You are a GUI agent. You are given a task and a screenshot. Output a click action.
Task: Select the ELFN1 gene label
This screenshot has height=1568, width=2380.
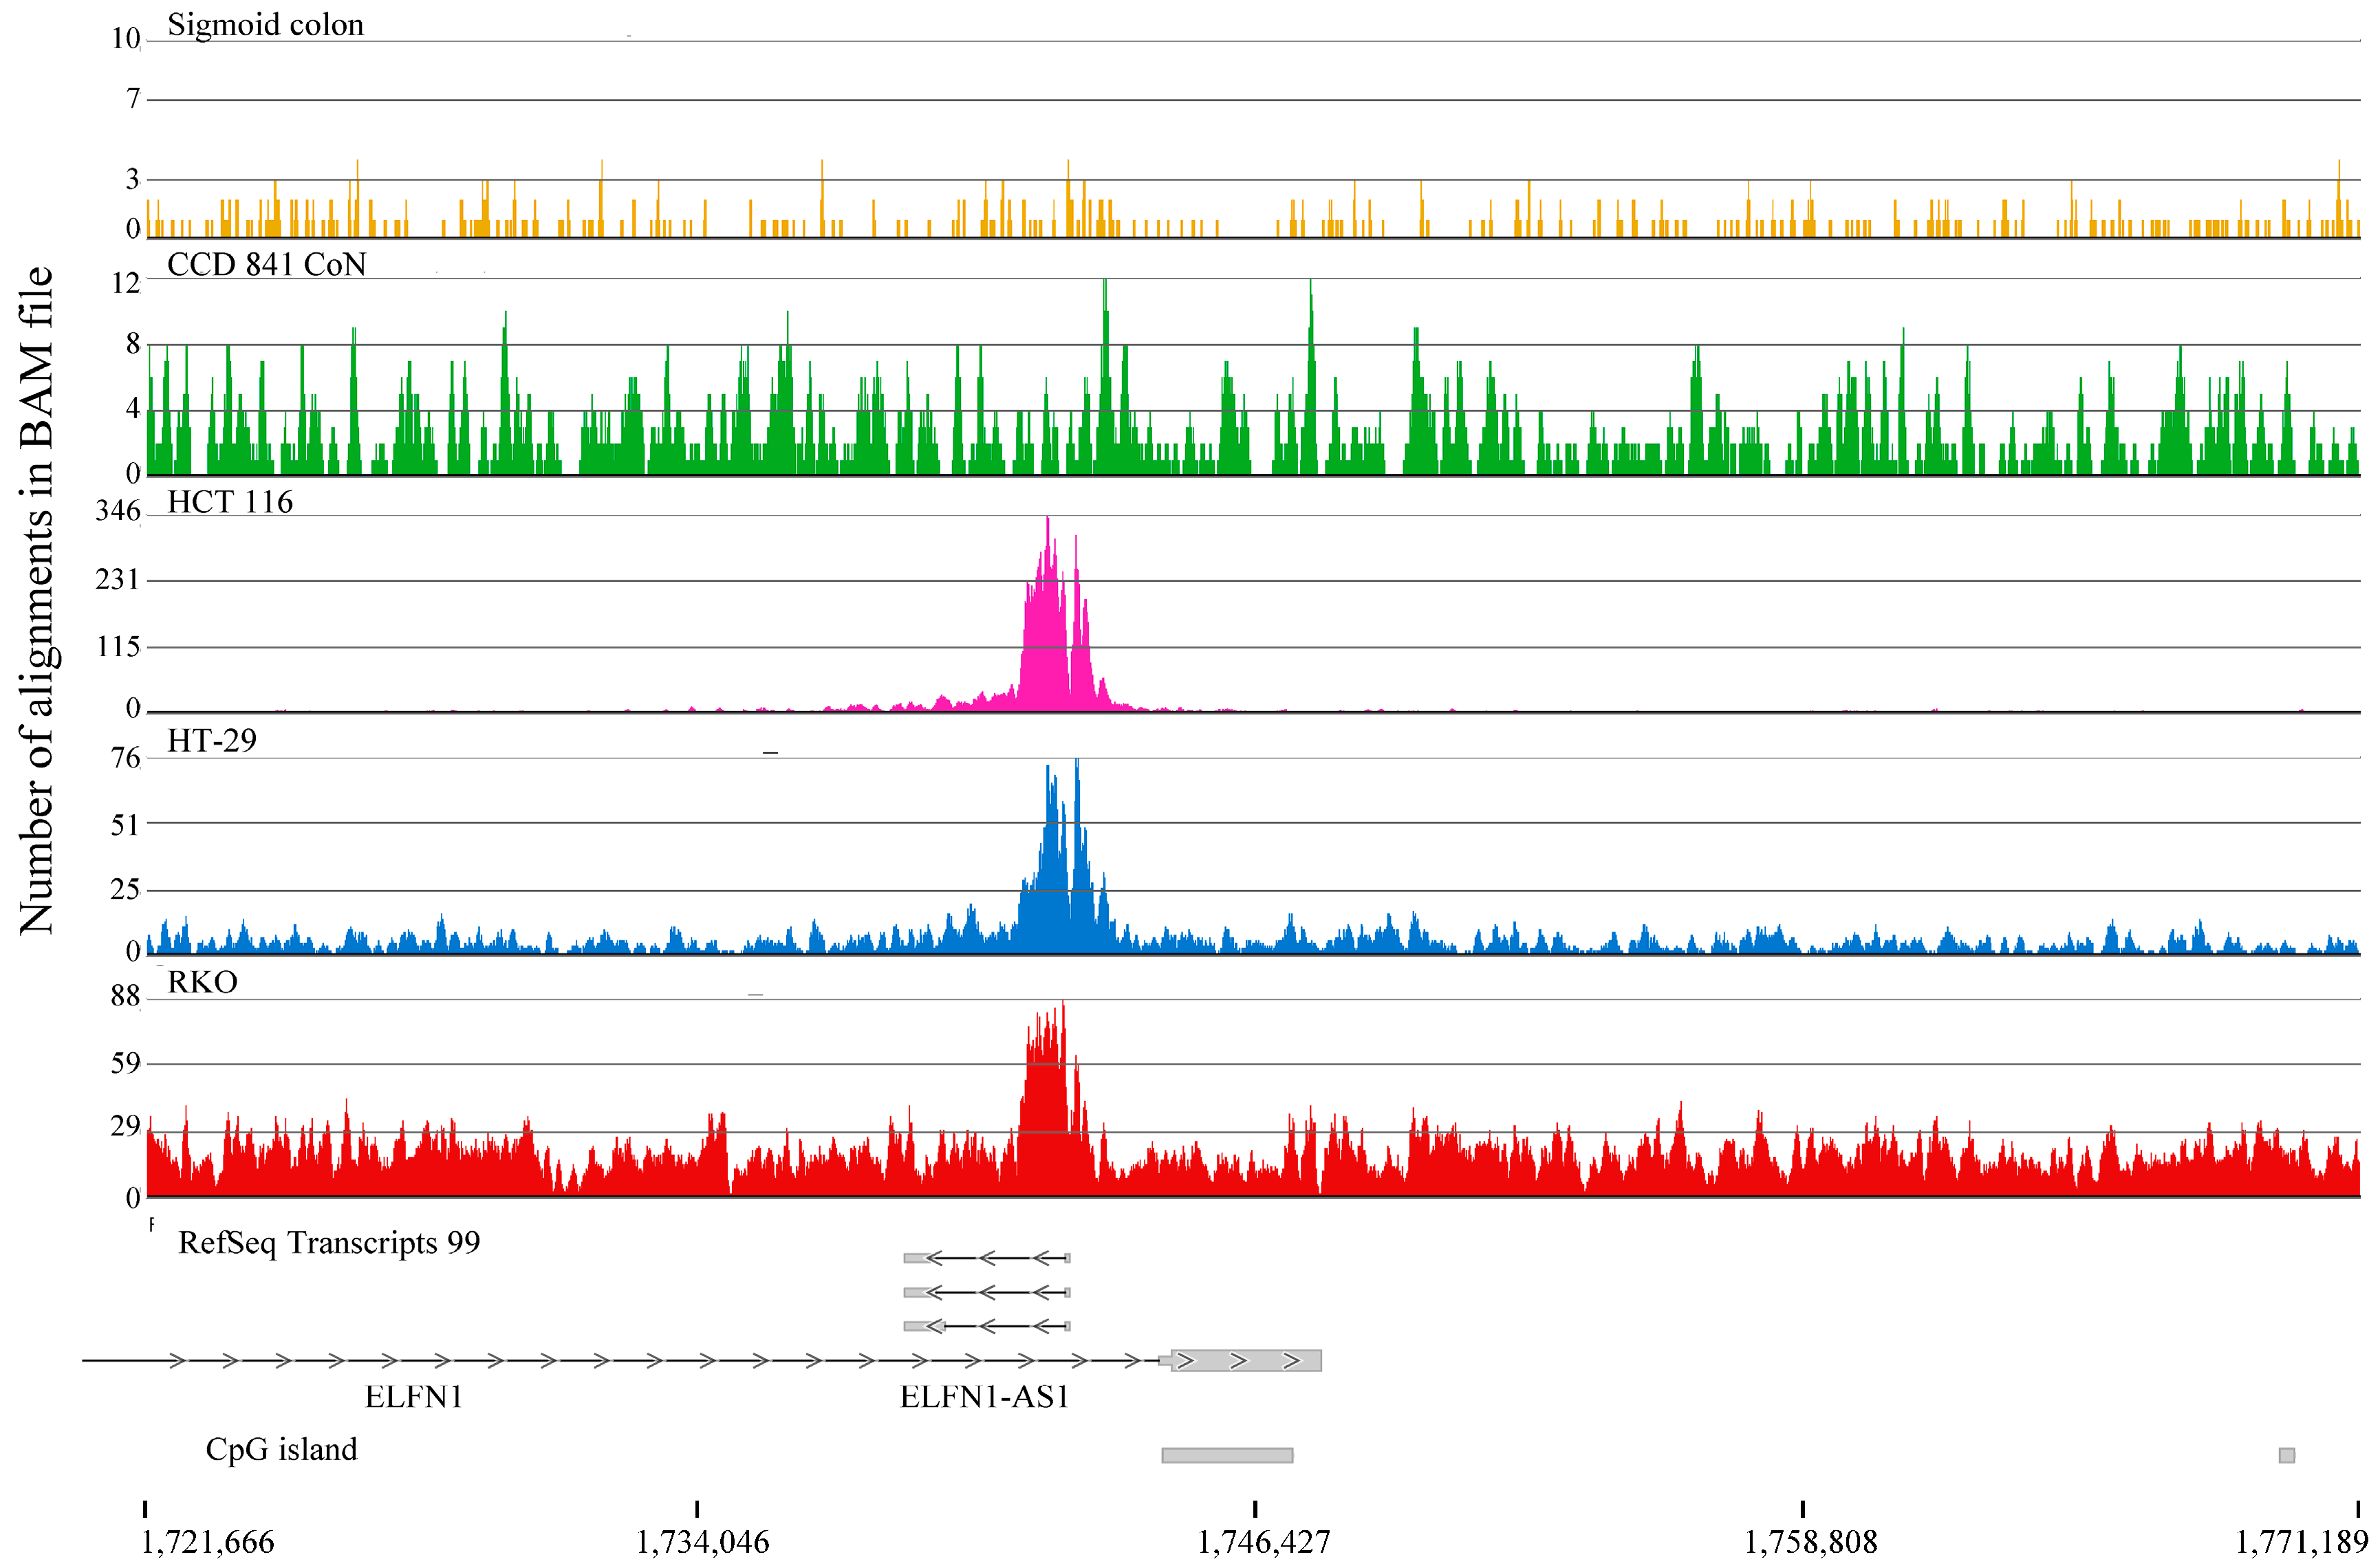pos(414,1397)
